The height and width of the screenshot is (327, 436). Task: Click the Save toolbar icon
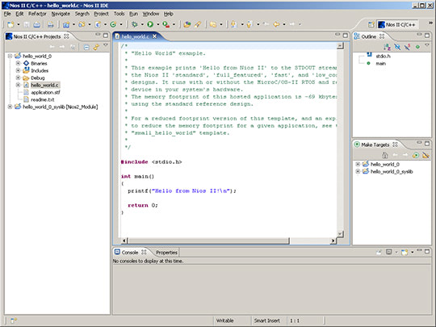click(27, 24)
